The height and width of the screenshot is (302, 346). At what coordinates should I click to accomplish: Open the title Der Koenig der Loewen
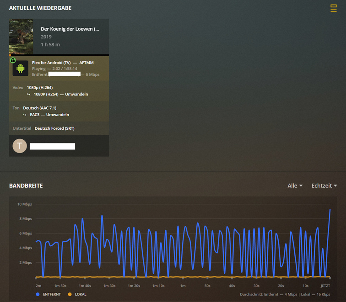(70, 29)
